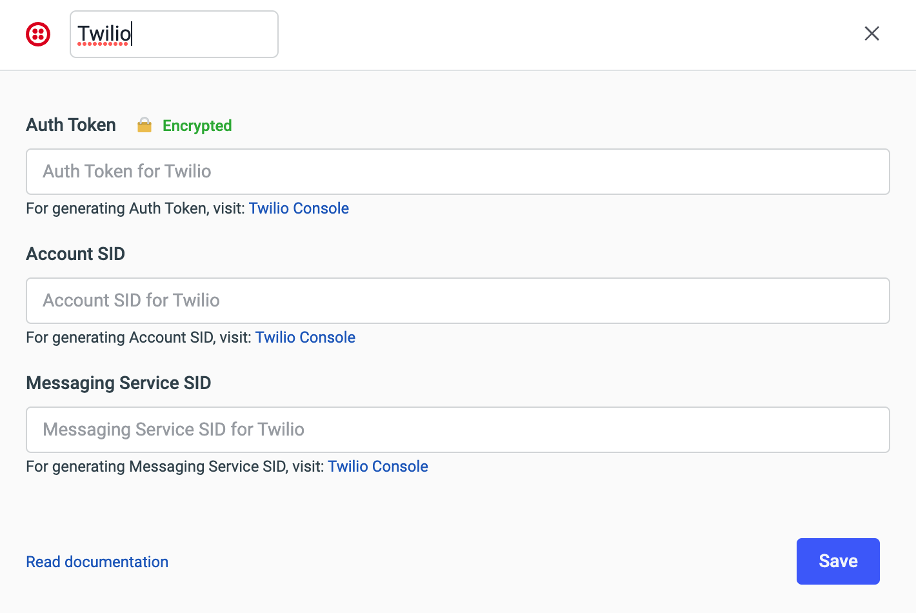Open the Read documentation link
This screenshot has height=613, width=916.
(x=97, y=562)
